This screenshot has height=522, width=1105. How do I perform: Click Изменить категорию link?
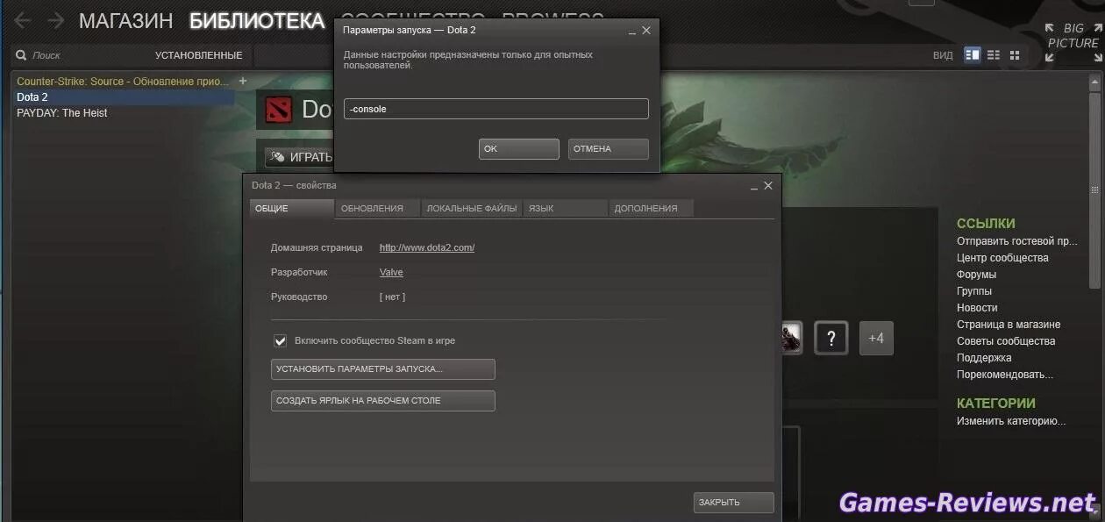point(1011,421)
